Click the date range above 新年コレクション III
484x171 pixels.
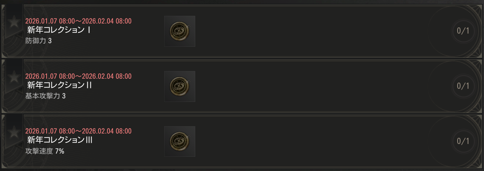click(78, 131)
